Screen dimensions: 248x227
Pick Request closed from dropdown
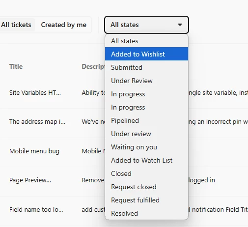pyautogui.click(x=146, y=187)
